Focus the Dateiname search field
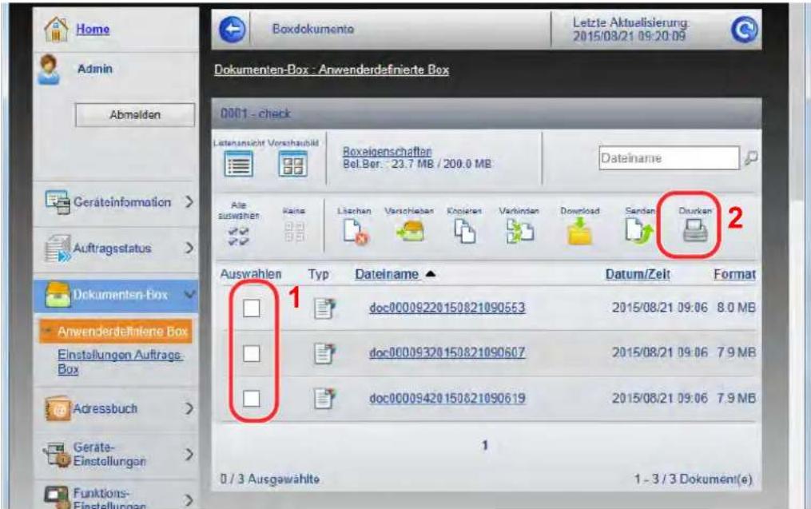Screen dimensions: 811x509 [x=670, y=158]
